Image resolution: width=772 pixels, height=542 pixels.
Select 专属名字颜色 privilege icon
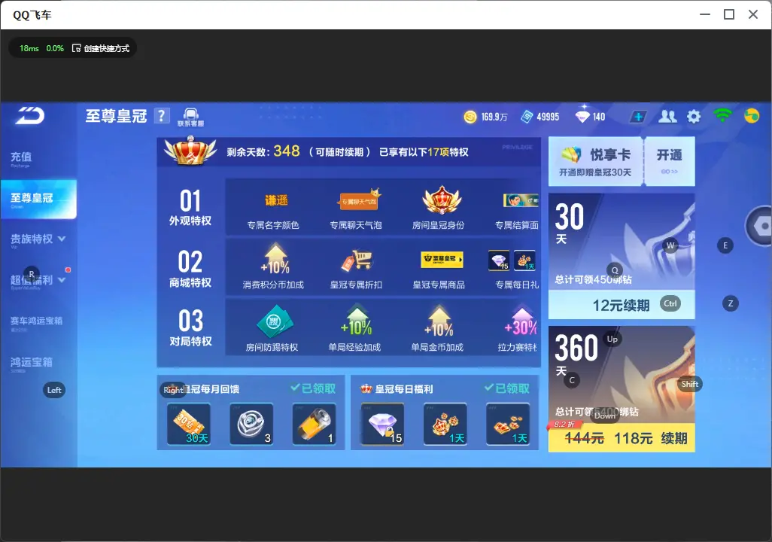click(x=276, y=200)
